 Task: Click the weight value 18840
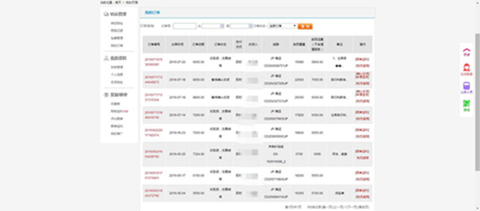pyautogui.click(x=299, y=133)
